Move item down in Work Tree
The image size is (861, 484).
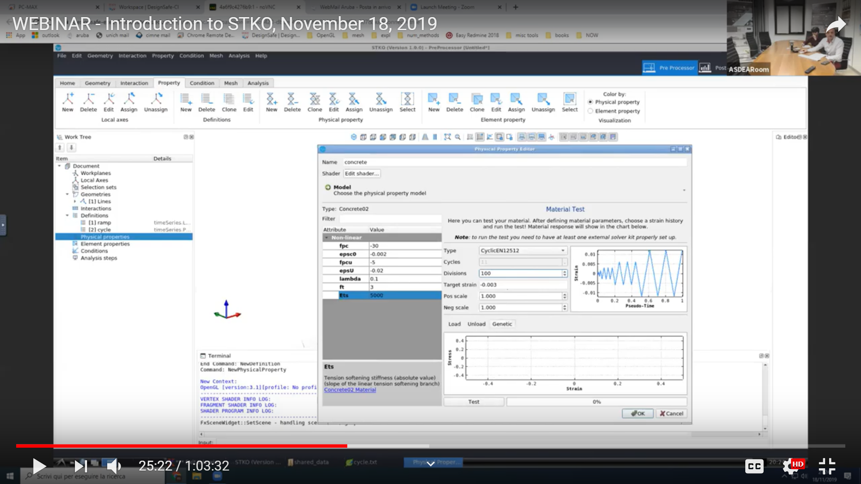click(71, 148)
